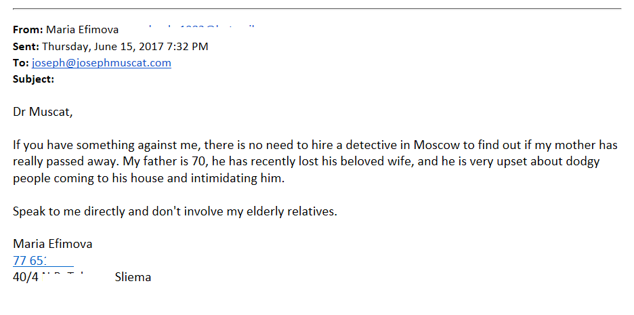This screenshot has width=634, height=315.
Task: Click the sent time 7:32 PM
Action: [x=188, y=47]
